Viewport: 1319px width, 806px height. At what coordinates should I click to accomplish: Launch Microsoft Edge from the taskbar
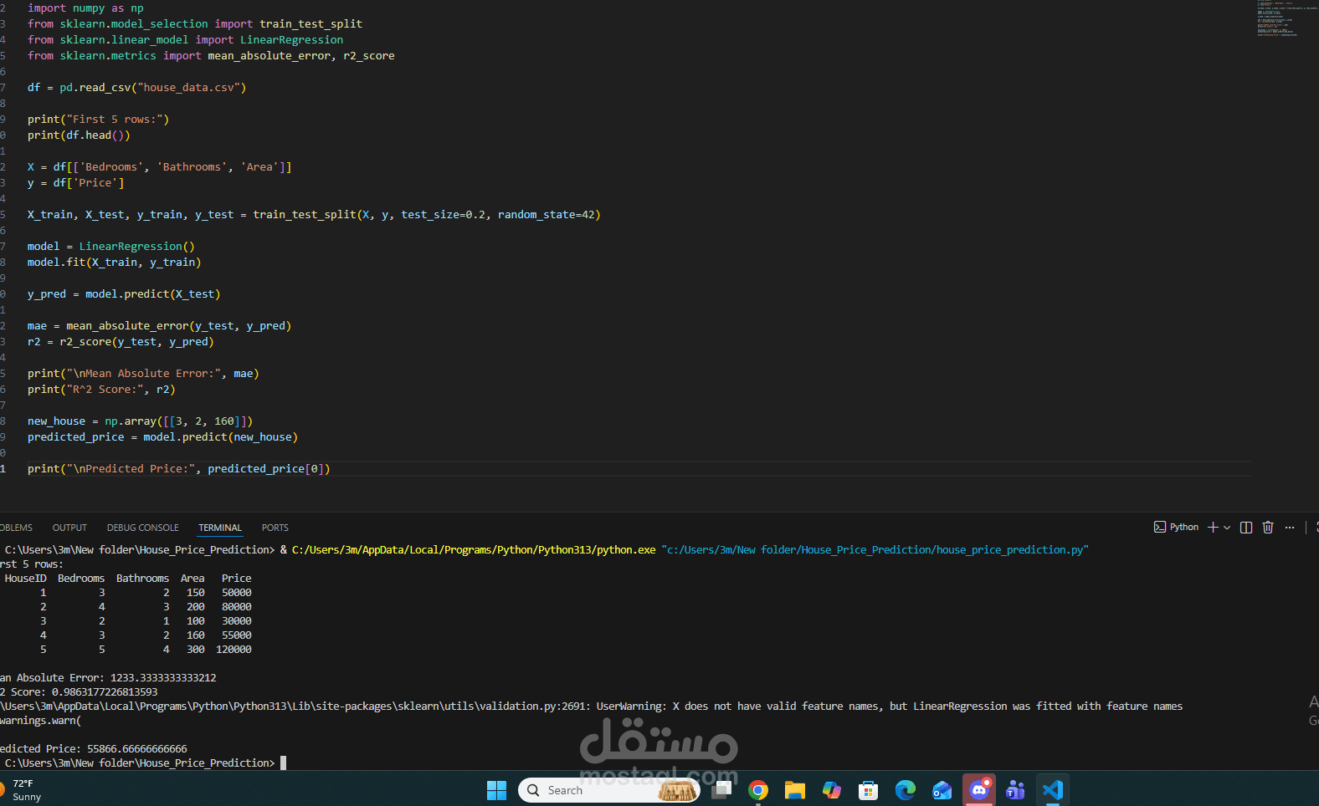(x=906, y=790)
